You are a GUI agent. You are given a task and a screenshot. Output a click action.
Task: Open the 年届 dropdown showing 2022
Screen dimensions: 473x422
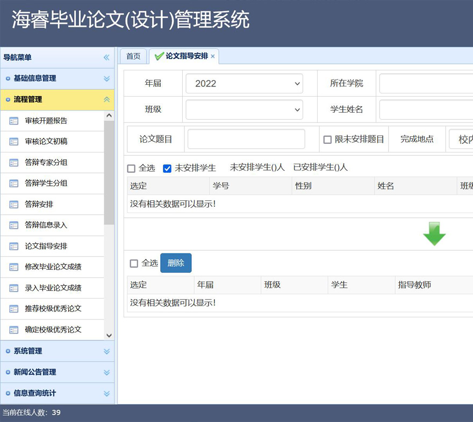(x=245, y=84)
